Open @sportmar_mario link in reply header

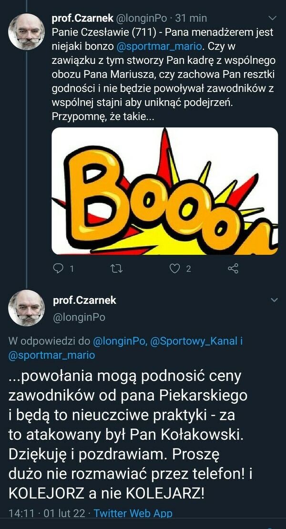(51, 355)
